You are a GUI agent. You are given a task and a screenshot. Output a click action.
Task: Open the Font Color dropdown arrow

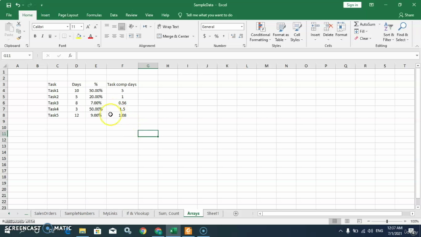click(x=96, y=36)
